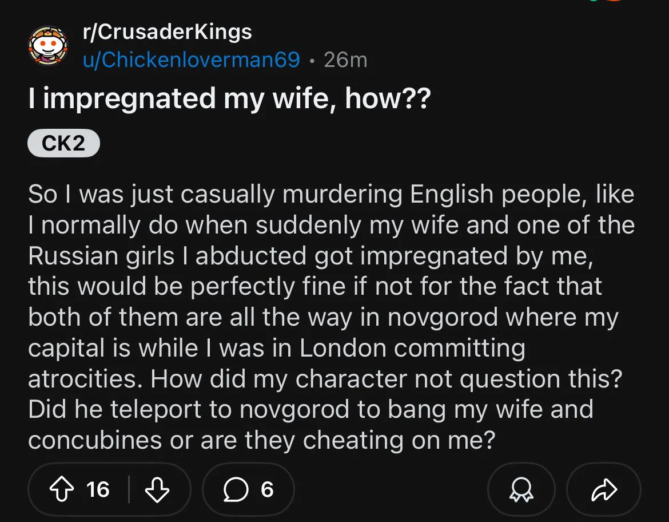Downvote the post with the down arrow
Viewport: 669px width, 522px height.
pyautogui.click(x=157, y=489)
